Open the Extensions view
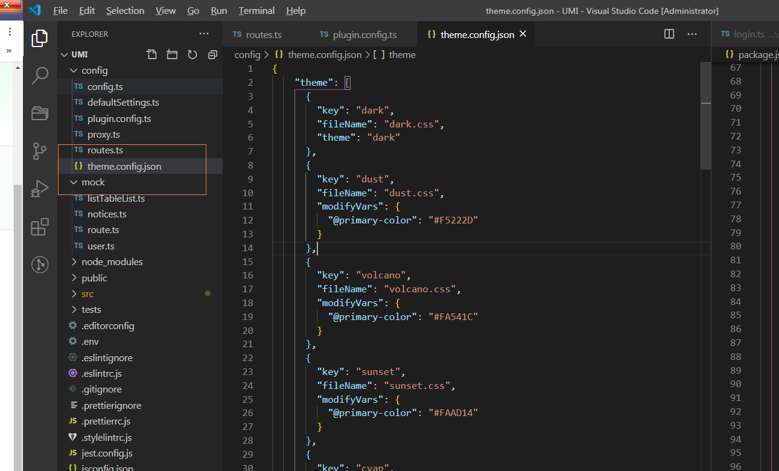Image resolution: width=779 pixels, height=471 pixels. click(39, 226)
